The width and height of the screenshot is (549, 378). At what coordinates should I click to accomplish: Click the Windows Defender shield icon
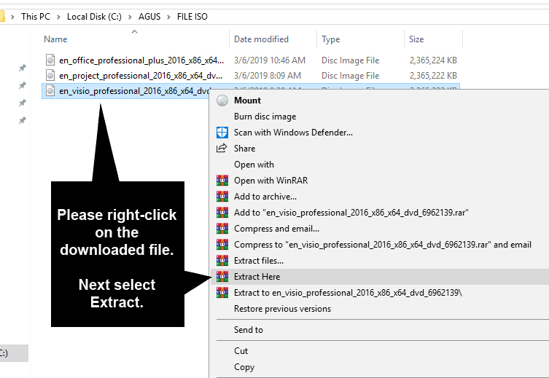pyautogui.click(x=222, y=133)
